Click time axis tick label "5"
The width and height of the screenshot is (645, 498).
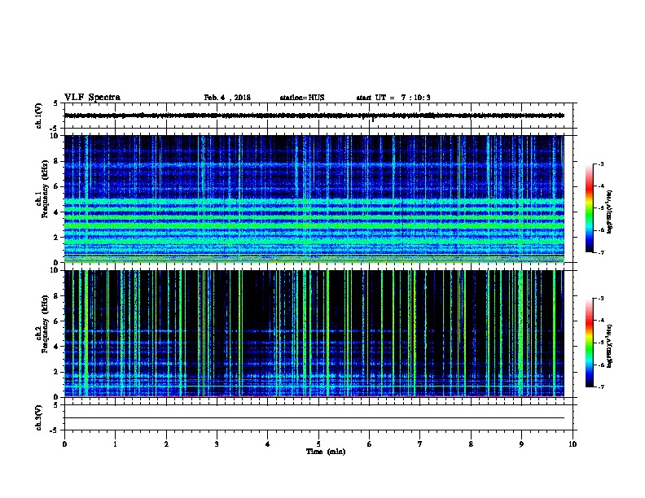[x=318, y=444]
